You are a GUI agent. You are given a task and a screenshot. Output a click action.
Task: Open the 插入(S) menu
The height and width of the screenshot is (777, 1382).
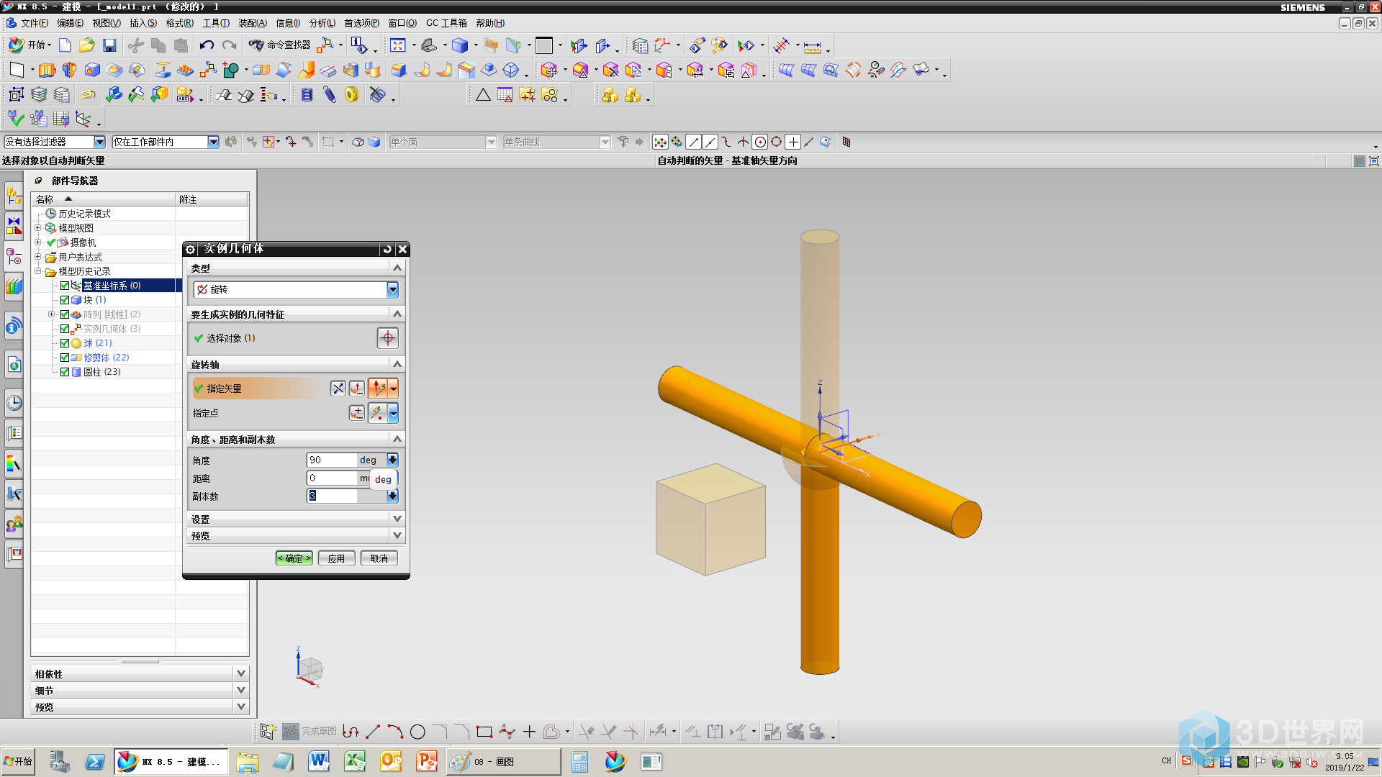pos(143,23)
